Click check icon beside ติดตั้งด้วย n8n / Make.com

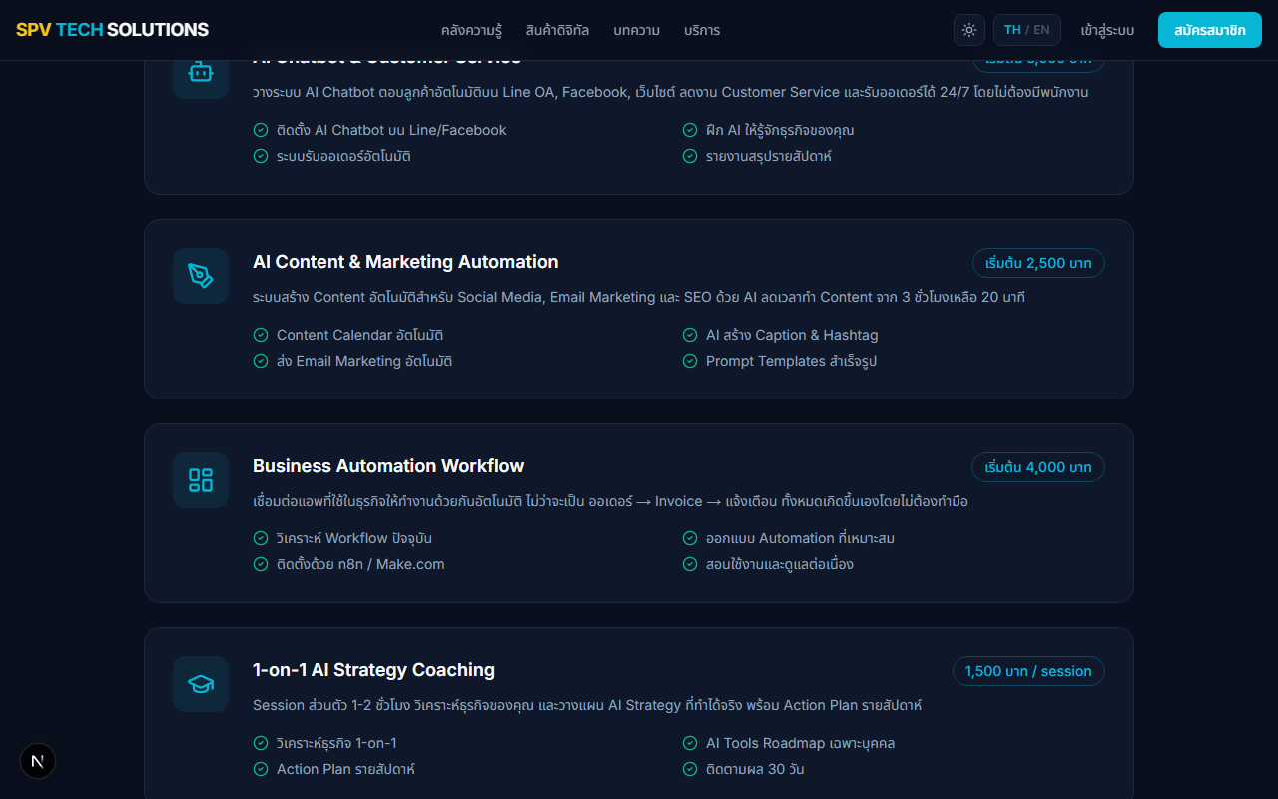[261, 564]
